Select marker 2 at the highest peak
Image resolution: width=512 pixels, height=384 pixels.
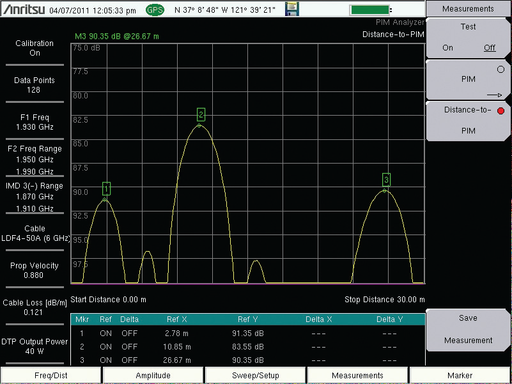pyautogui.click(x=201, y=114)
